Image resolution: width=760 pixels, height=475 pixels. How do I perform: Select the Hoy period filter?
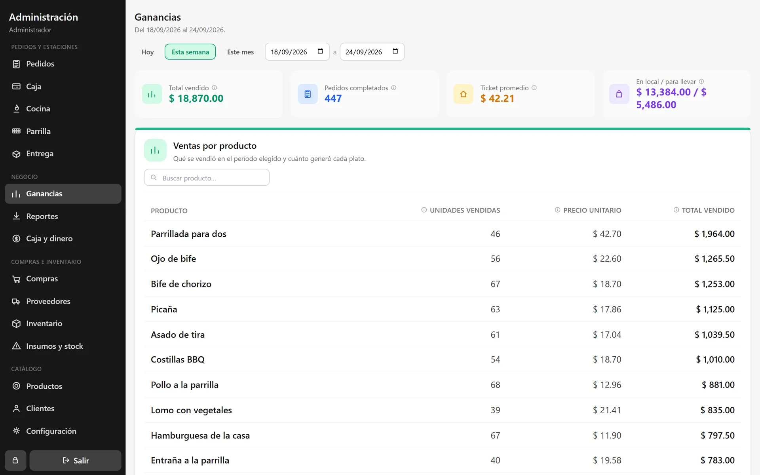point(147,52)
